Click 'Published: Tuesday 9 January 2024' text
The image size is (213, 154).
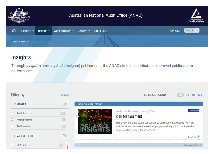pyautogui.click(x=135, y=111)
